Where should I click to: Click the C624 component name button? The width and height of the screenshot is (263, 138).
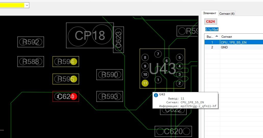(211, 22)
